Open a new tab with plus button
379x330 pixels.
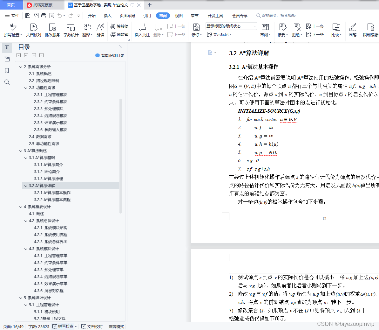click(x=150, y=5)
